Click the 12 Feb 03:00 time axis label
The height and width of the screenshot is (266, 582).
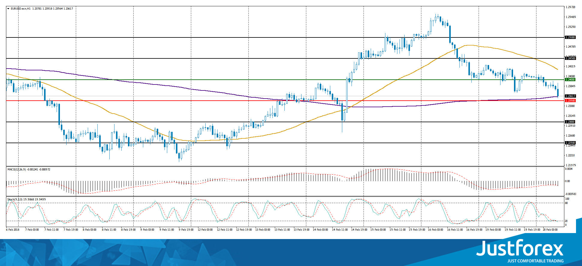(x=205, y=230)
